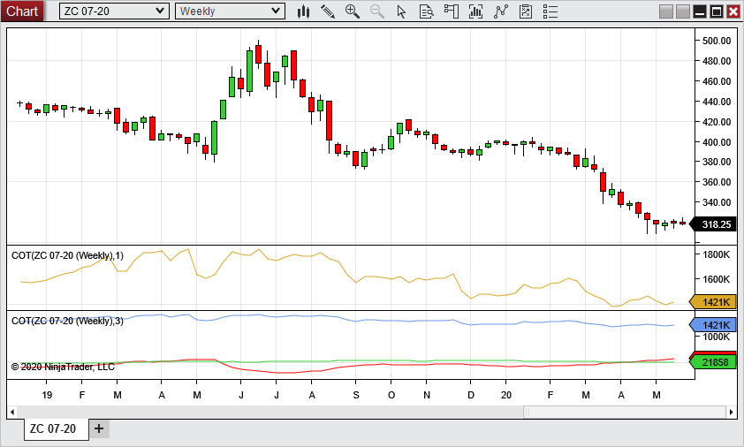Open the chart properties list icon
The width and height of the screenshot is (744, 447).
550,11
